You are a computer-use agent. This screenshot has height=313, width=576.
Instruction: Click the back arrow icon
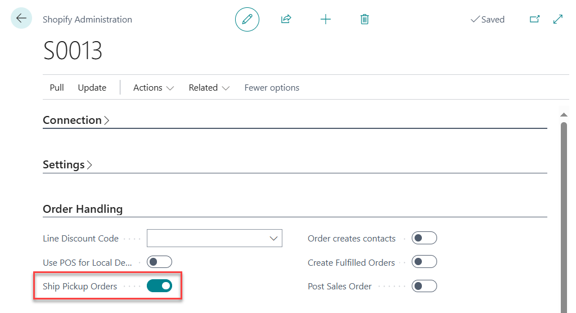21,19
